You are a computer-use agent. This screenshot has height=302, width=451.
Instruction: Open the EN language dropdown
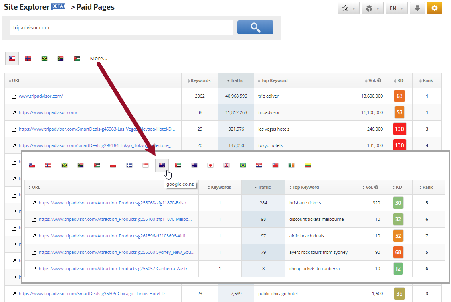pyautogui.click(x=396, y=8)
